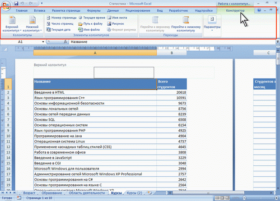This screenshot has height=201, width=280.
Task: Insert Имя листа sheet name element
Action: pos(117,17)
